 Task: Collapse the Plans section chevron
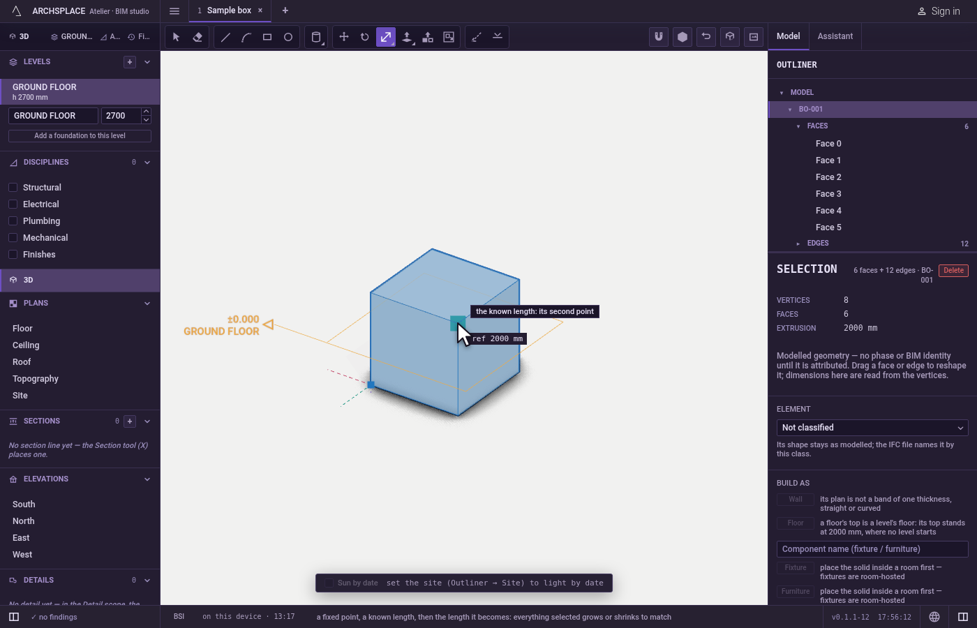coord(147,304)
